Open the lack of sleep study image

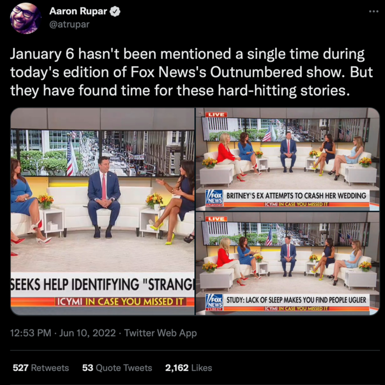[x=288, y=264]
